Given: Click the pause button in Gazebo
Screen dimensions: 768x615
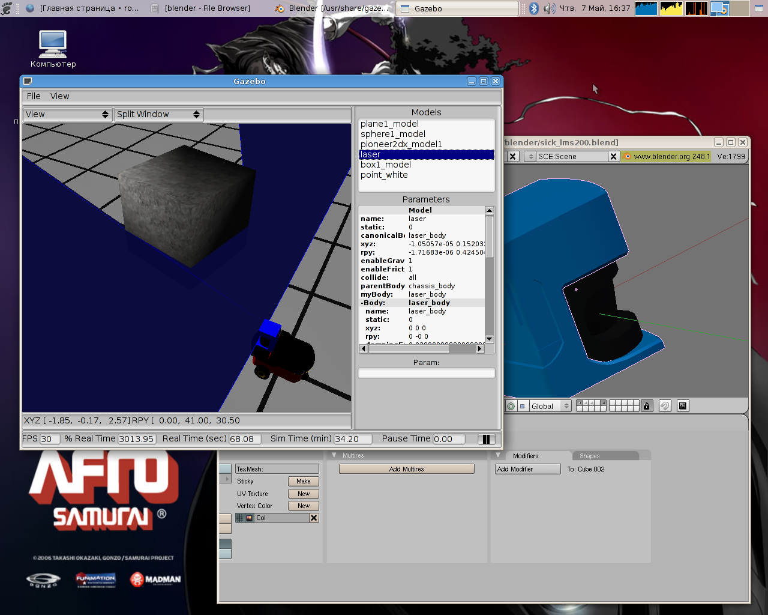Looking at the screenshot, I should point(486,439).
